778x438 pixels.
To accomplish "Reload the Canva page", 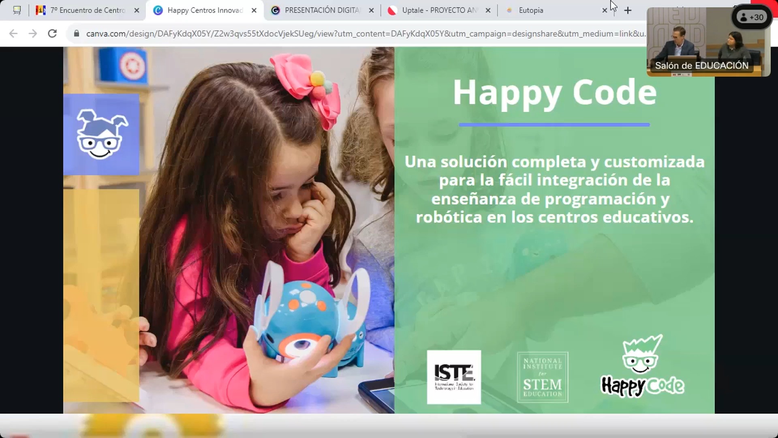I will pos(52,33).
